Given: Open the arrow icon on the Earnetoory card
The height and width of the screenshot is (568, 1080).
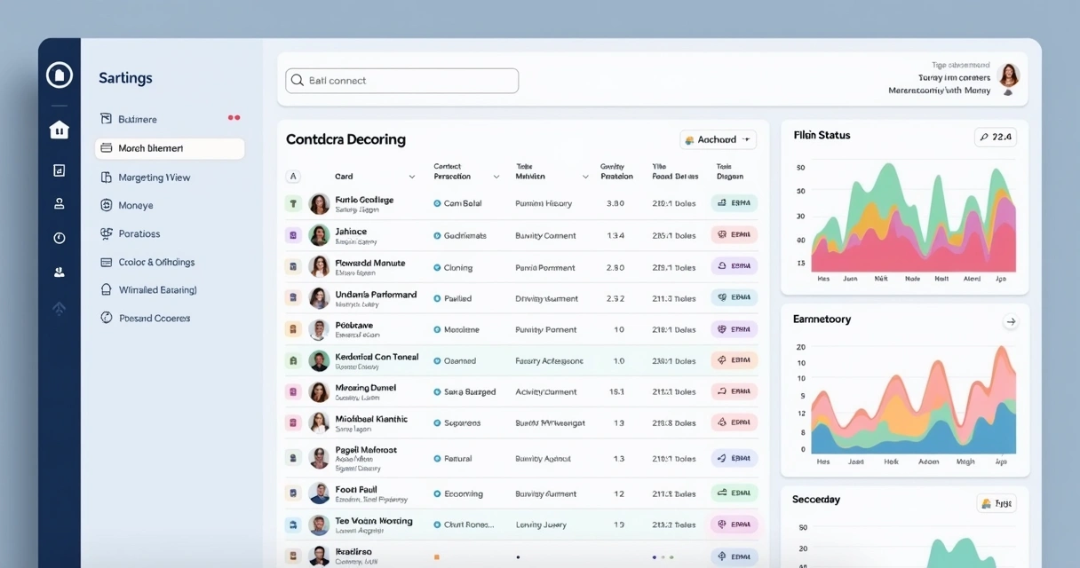Looking at the screenshot, I should (1011, 321).
